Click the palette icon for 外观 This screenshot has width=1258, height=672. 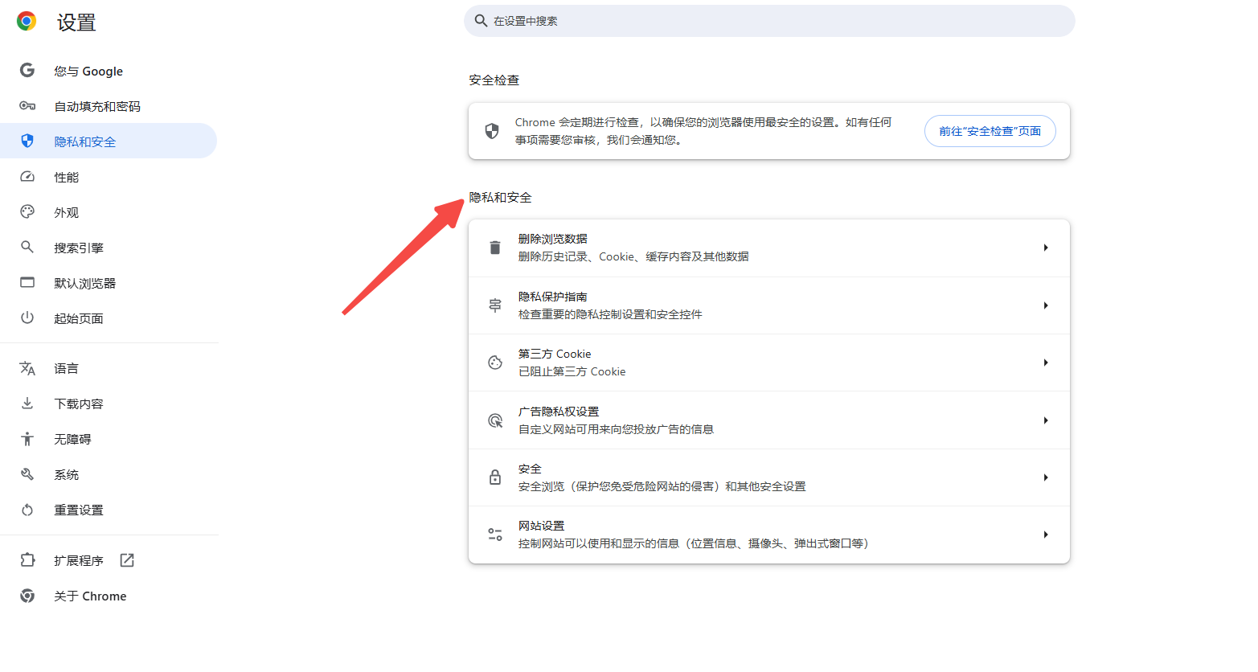tap(27, 212)
